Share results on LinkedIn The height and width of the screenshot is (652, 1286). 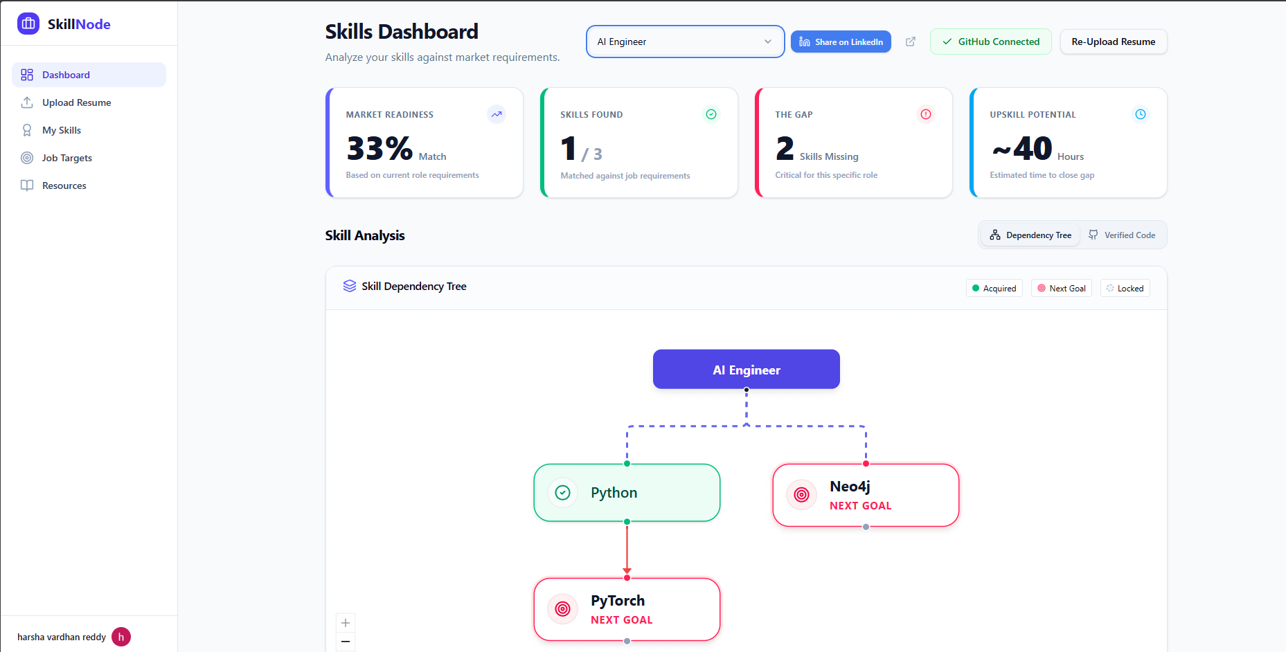tap(840, 42)
